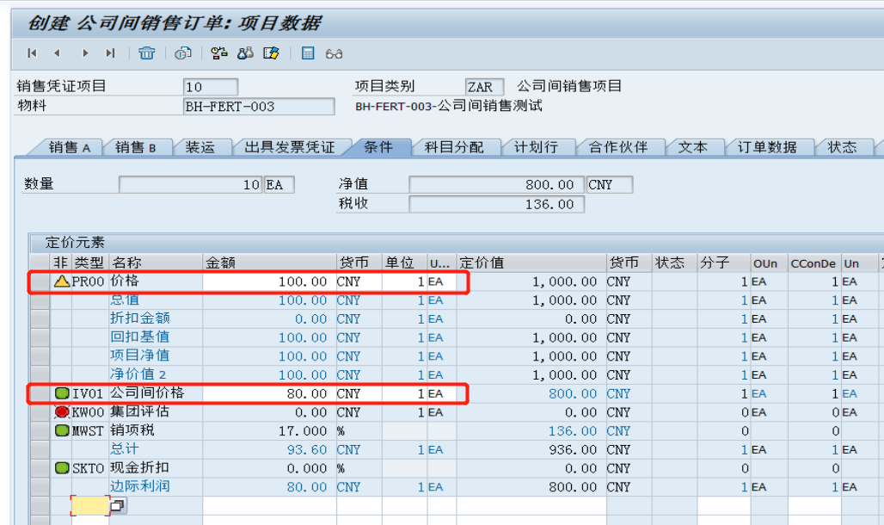Click 总计 pricing value 936.00

tap(573, 450)
